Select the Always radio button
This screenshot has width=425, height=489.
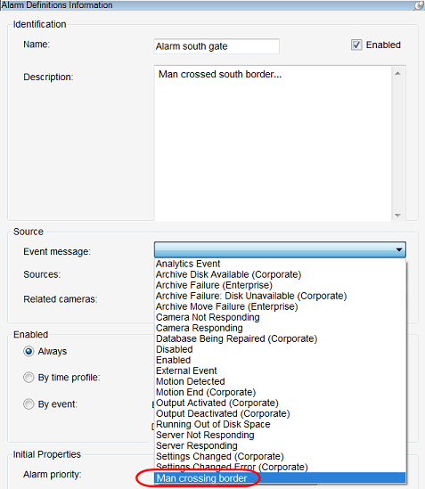(29, 352)
